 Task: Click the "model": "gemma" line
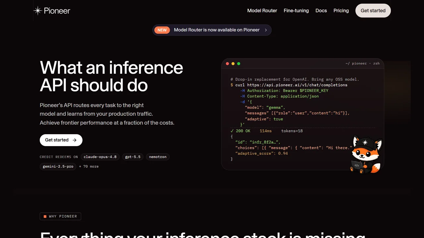coord(265,107)
